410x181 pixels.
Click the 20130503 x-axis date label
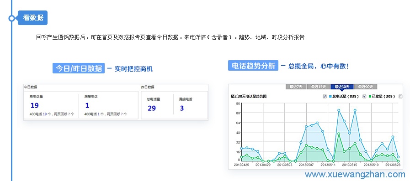pyautogui.click(x=285, y=165)
